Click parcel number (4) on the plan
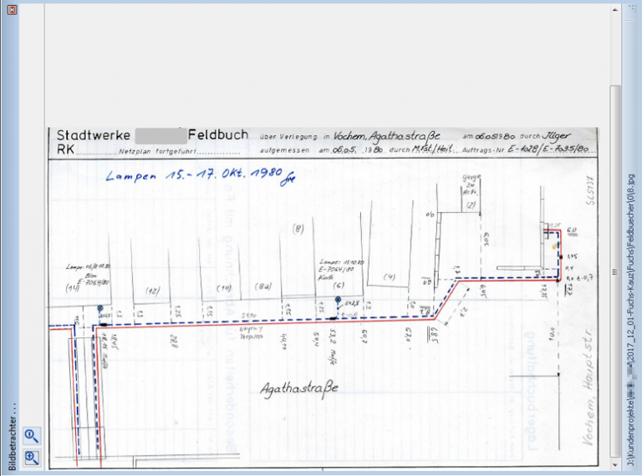The image size is (642, 476). pos(389,276)
